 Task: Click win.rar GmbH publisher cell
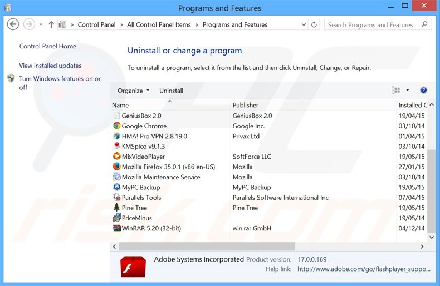[x=252, y=228]
